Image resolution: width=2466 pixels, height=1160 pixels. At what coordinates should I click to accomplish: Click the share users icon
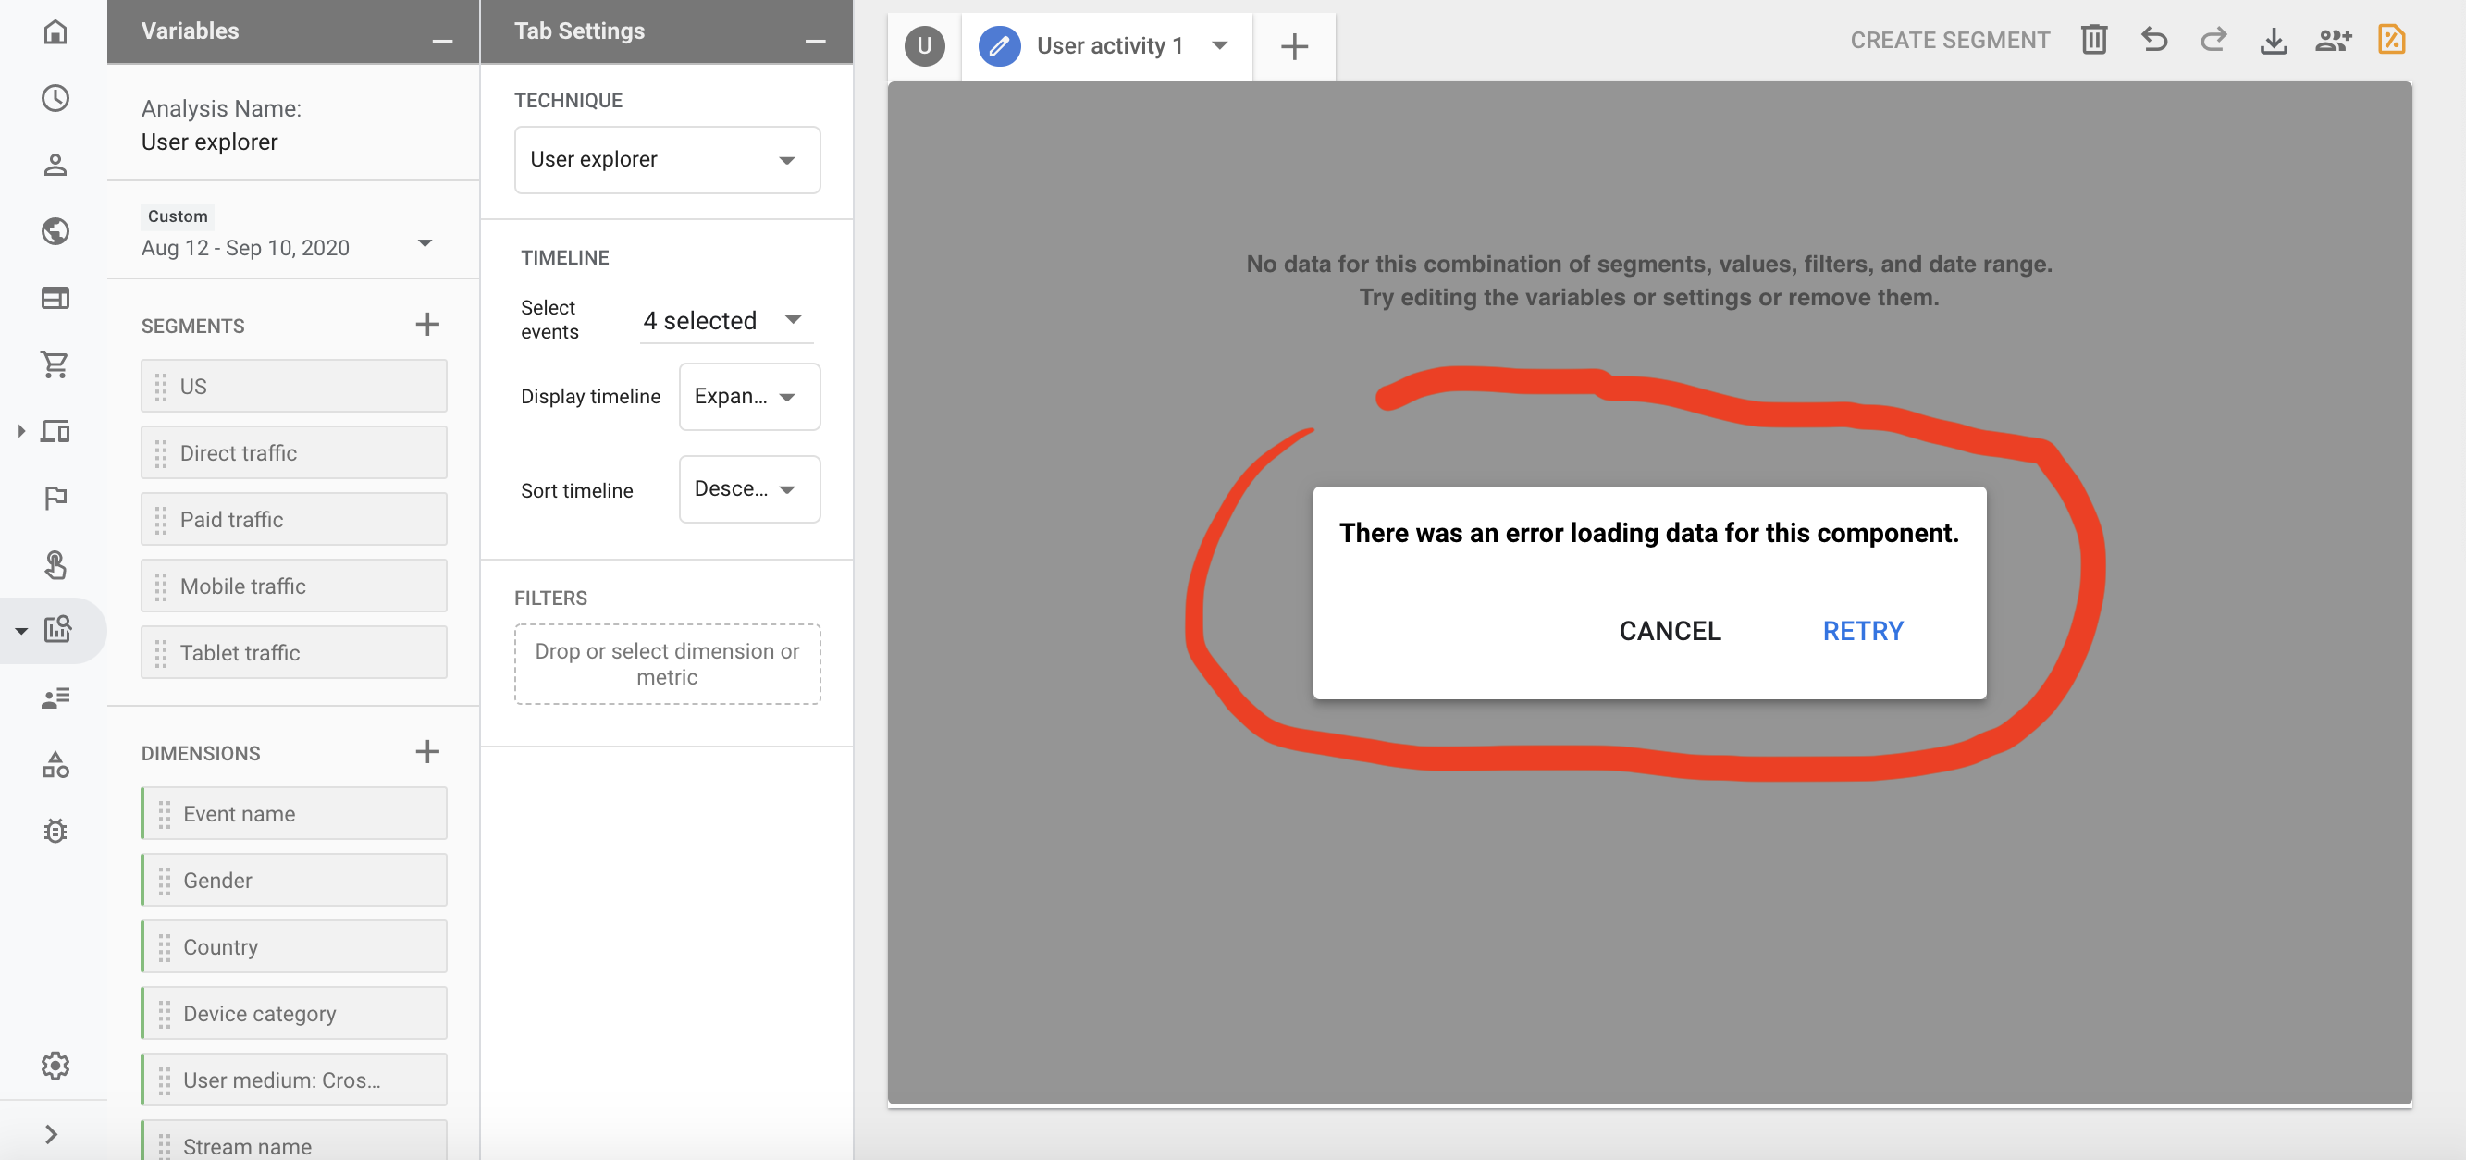(x=2332, y=41)
